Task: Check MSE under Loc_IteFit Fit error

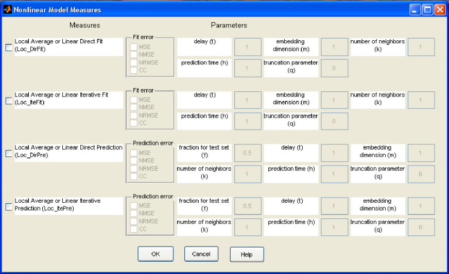Action: tap(133, 100)
